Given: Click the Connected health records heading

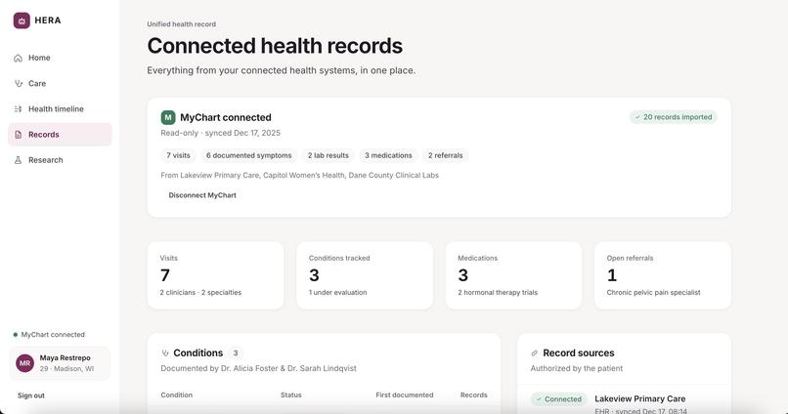Looking at the screenshot, I should tap(275, 46).
